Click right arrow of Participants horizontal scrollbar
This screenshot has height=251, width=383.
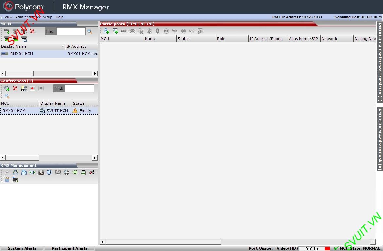pyautogui.click(x=373, y=242)
